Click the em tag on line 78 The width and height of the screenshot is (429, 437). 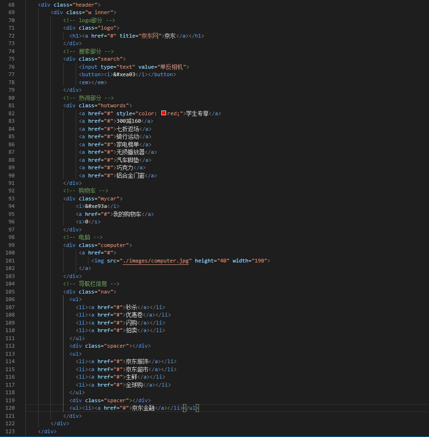pos(93,82)
